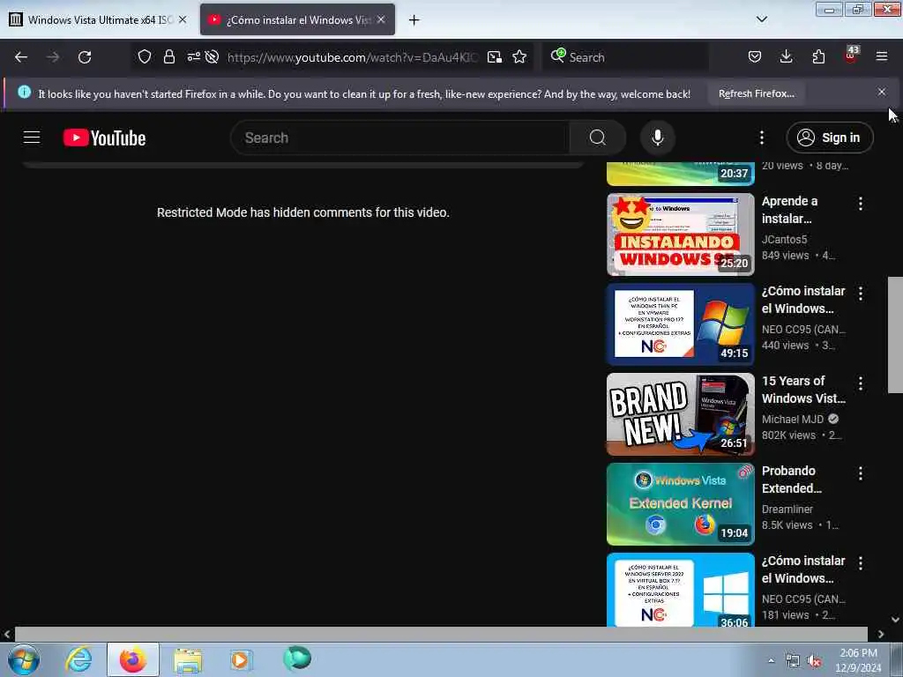Open the Firefox application hamburger menu
903x677 pixels.
point(882,57)
